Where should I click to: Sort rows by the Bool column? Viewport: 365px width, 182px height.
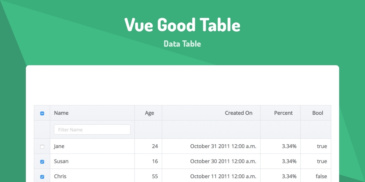click(318, 113)
